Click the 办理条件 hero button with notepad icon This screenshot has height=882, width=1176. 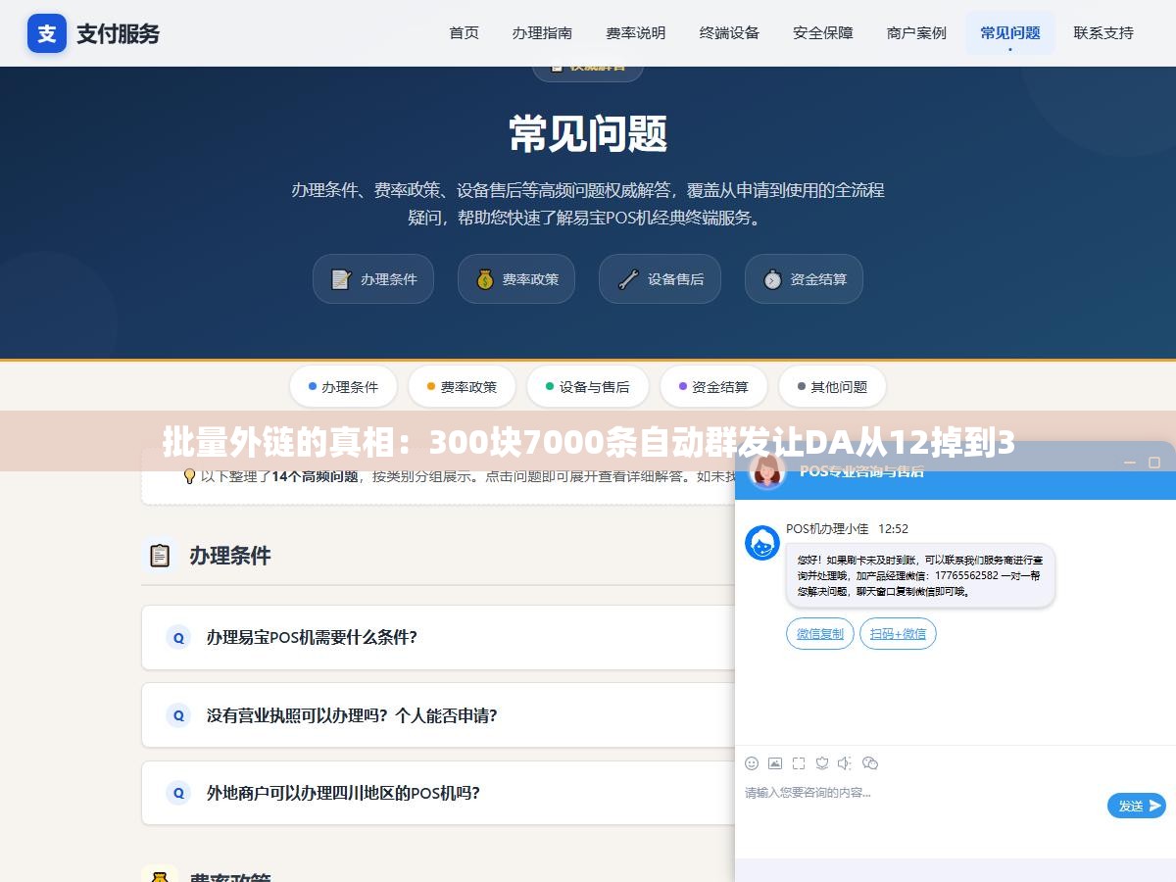tap(373, 279)
